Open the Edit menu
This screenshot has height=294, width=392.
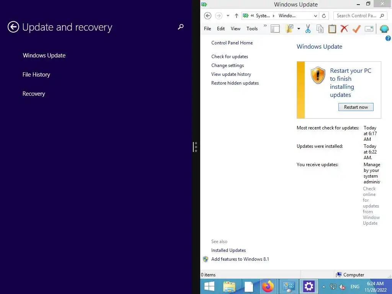(221, 28)
